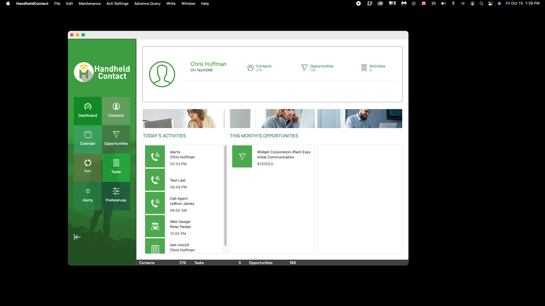Image resolution: width=545 pixels, height=306 pixels.
Task: Click task icon for test cios24 activity
Action: (x=155, y=246)
